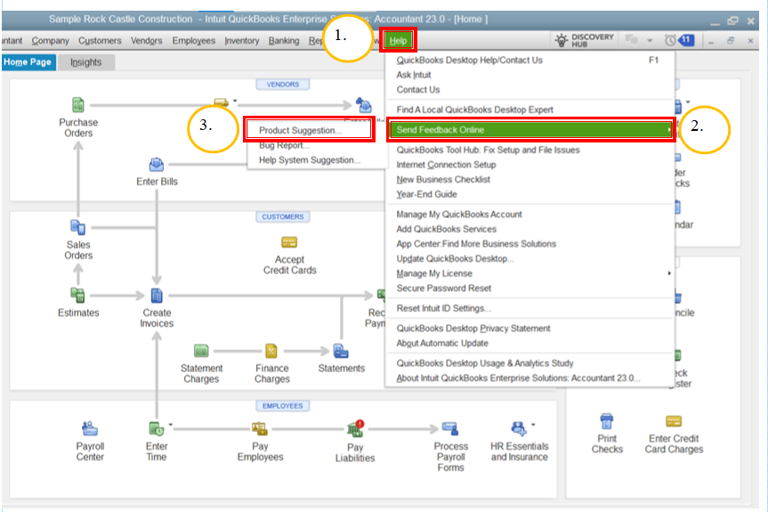
Task: Open the Payroll Center icon
Action: [90, 428]
